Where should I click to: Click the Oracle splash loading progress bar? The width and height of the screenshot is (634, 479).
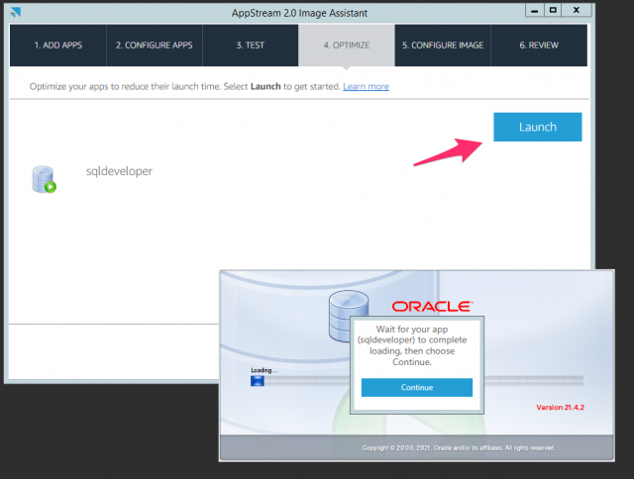[x=417, y=381]
